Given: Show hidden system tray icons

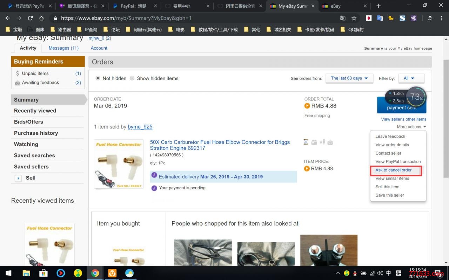Looking at the screenshot, I should (338, 273).
